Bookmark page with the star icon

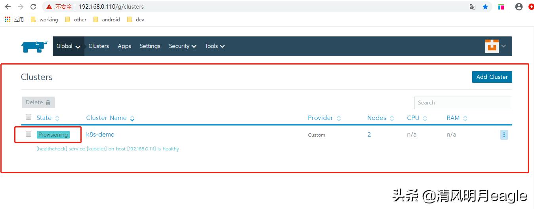pos(485,7)
